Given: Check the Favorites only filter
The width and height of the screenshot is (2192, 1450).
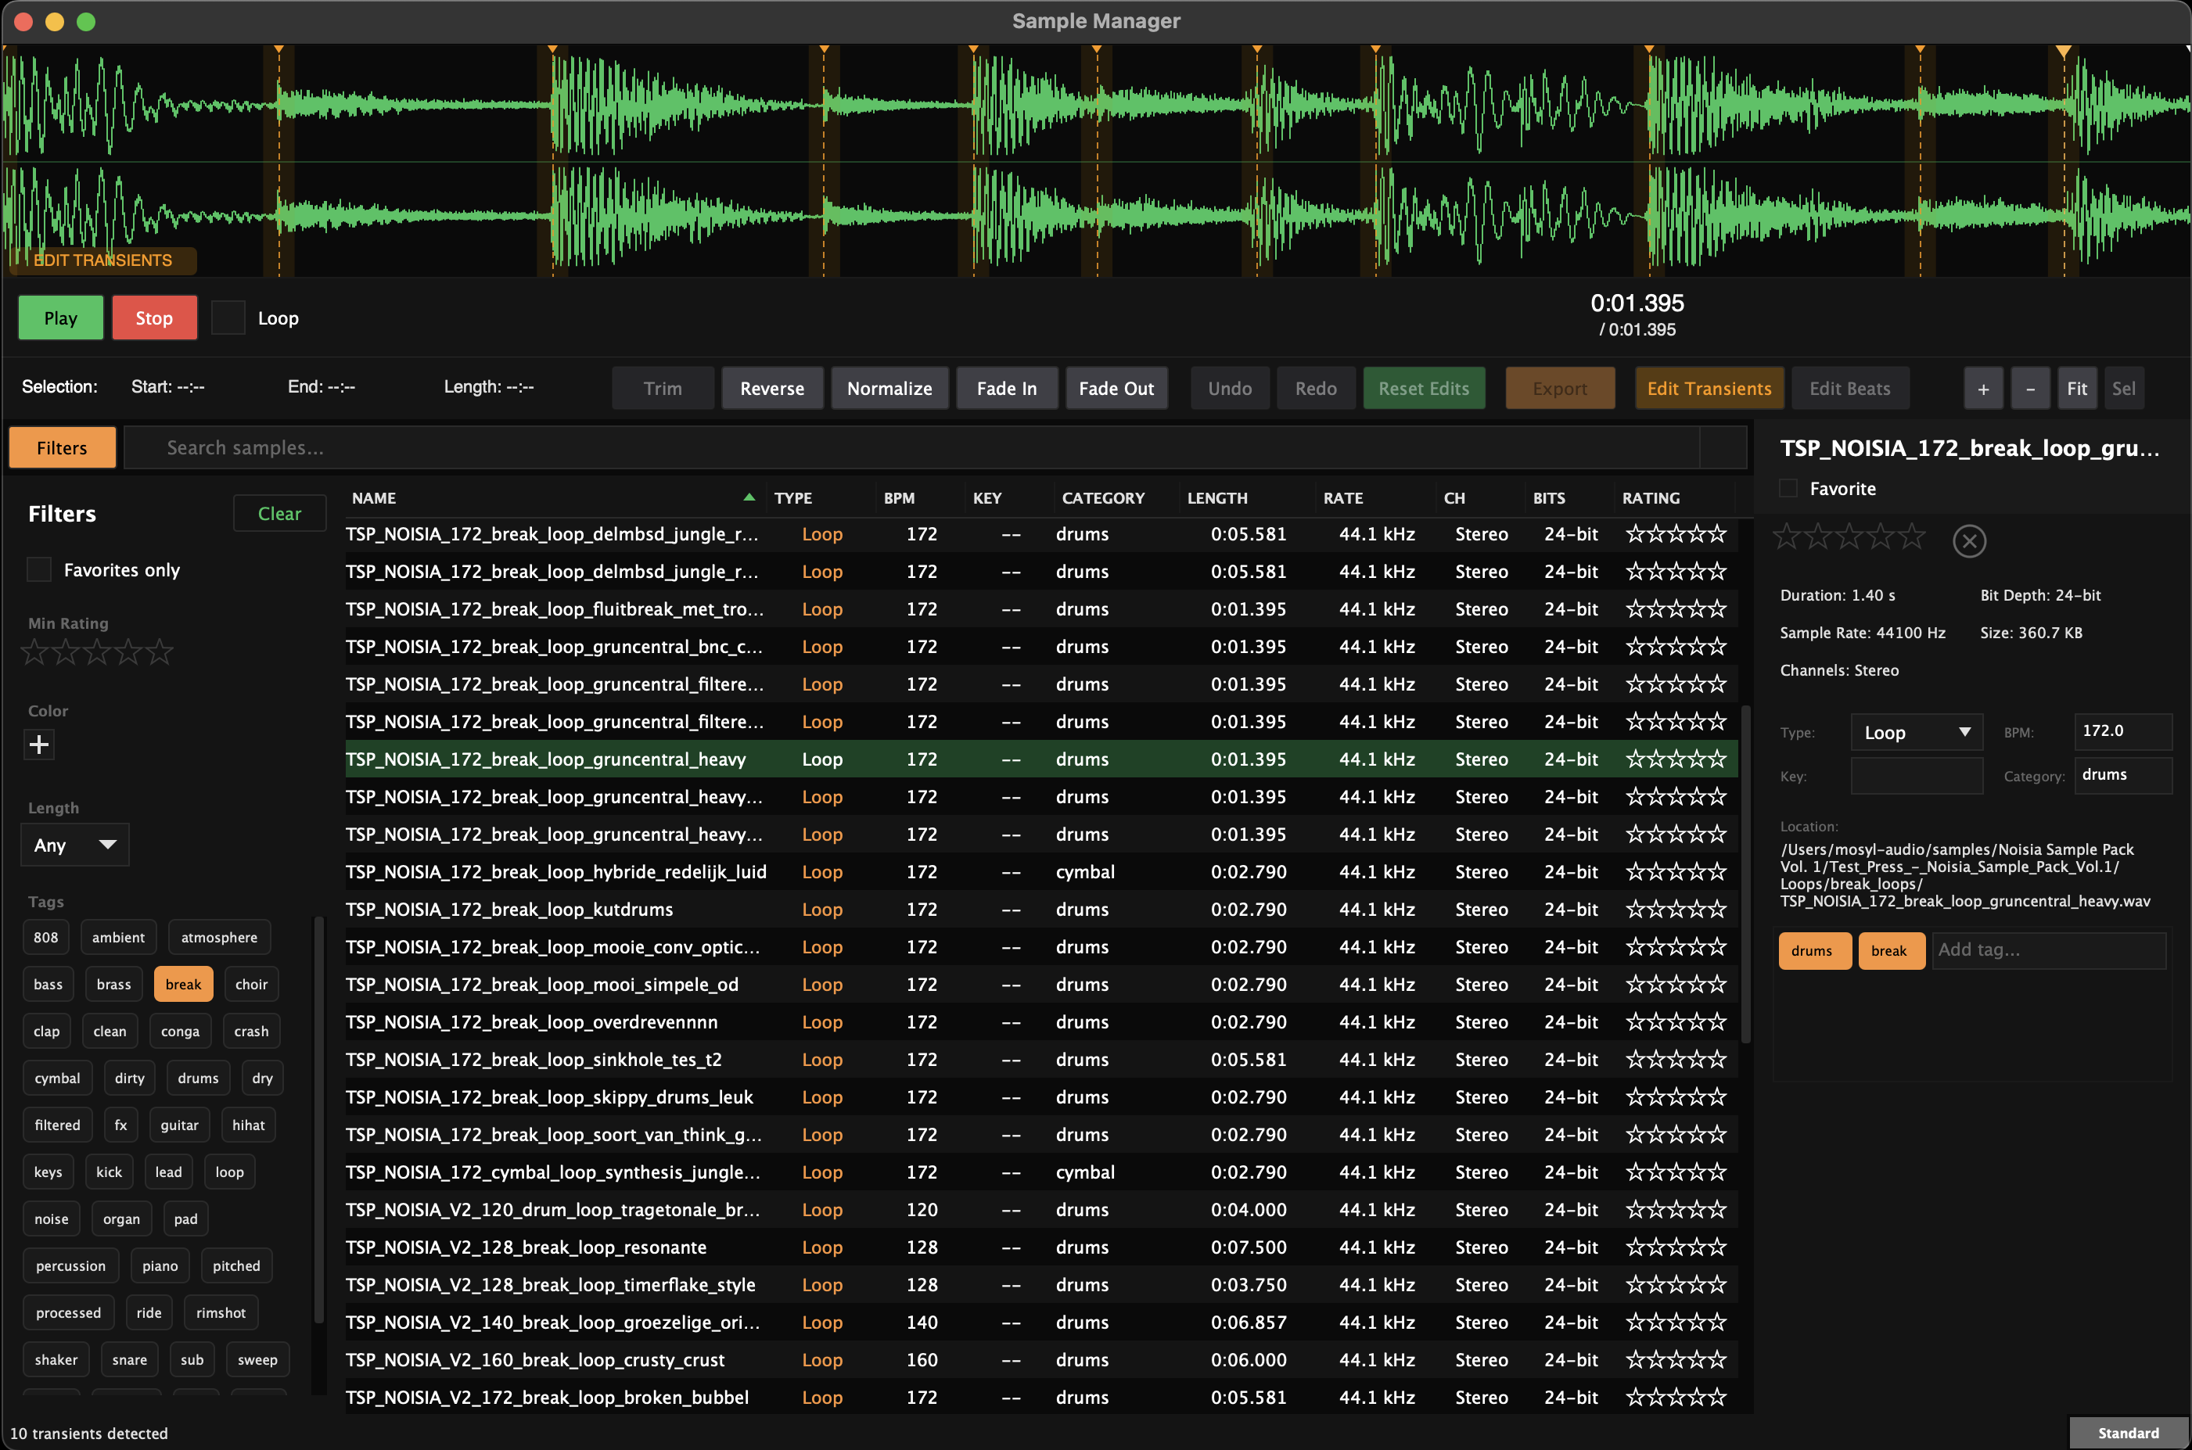Looking at the screenshot, I should point(39,569).
